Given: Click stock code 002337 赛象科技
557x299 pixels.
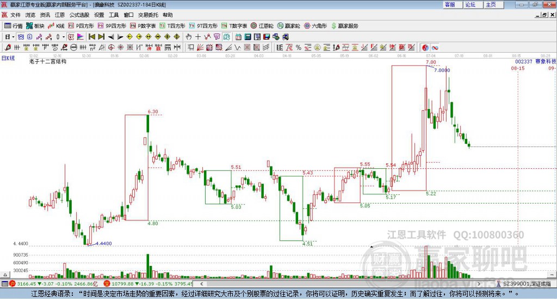Looking at the screenshot, I should click(536, 61).
